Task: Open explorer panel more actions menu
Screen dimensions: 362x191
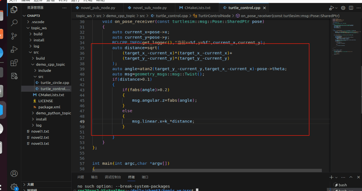Action: pyautogui.click(x=64, y=8)
